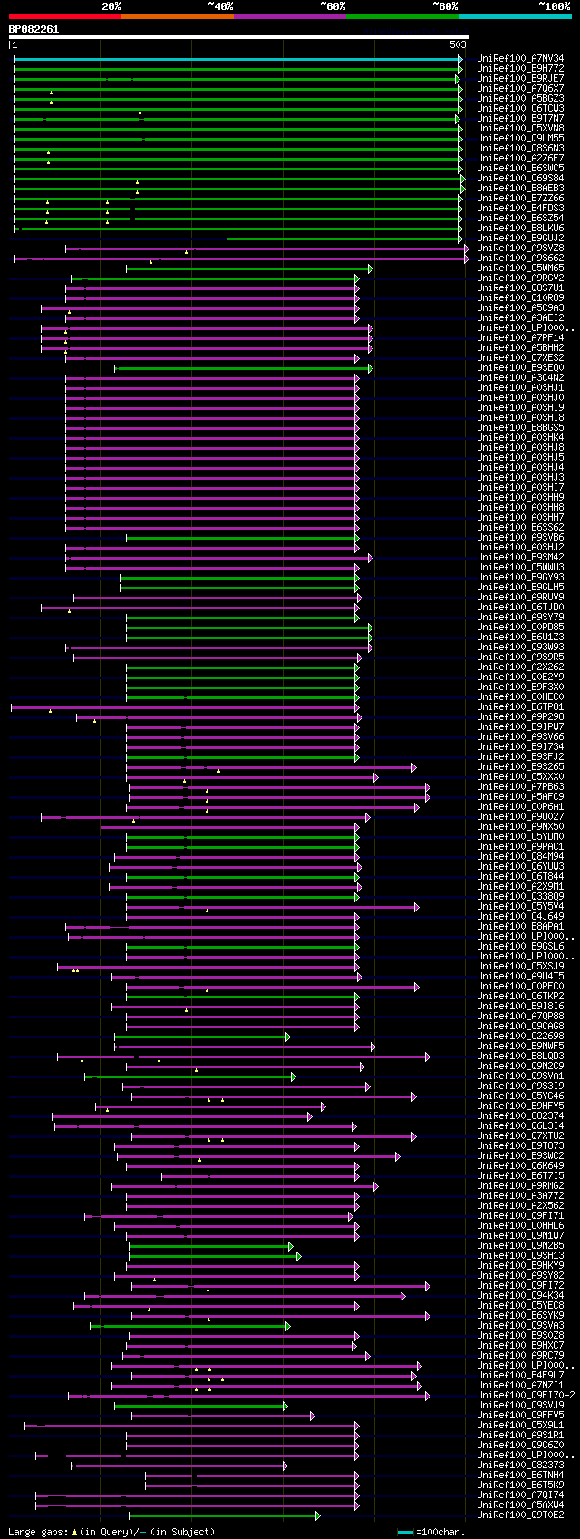The width and height of the screenshot is (580, 1539).
Task: Select the UniRef100_A9SVZ8 label
Action: (520, 248)
